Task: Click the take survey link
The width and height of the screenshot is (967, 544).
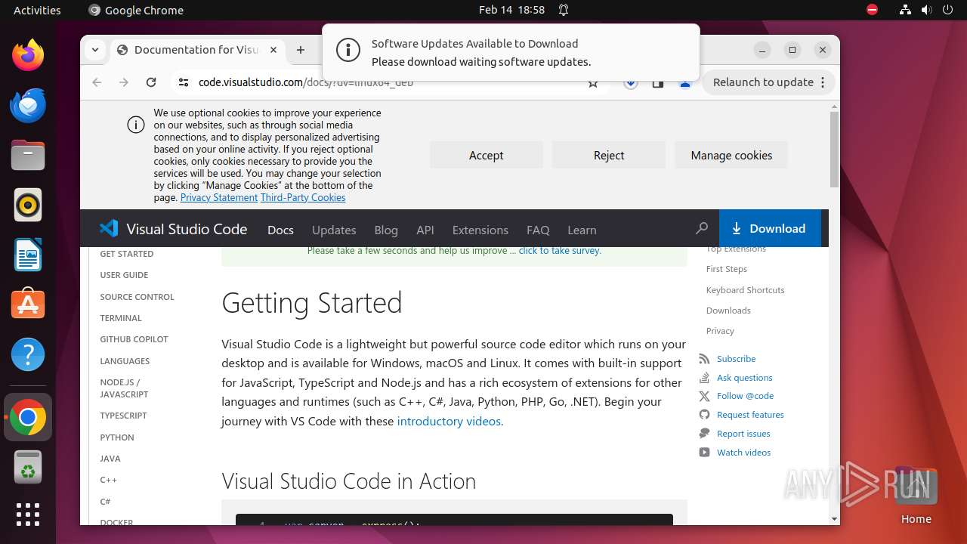Action: point(559,250)
